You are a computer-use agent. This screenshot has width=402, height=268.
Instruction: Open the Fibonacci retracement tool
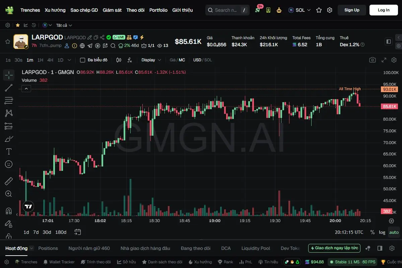[x=9, y=100]
